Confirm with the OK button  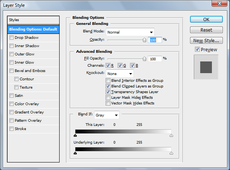pyautogui.click(x=206, y=19)
